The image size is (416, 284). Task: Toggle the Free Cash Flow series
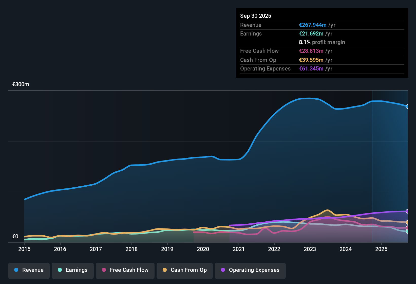coord(125,271)
